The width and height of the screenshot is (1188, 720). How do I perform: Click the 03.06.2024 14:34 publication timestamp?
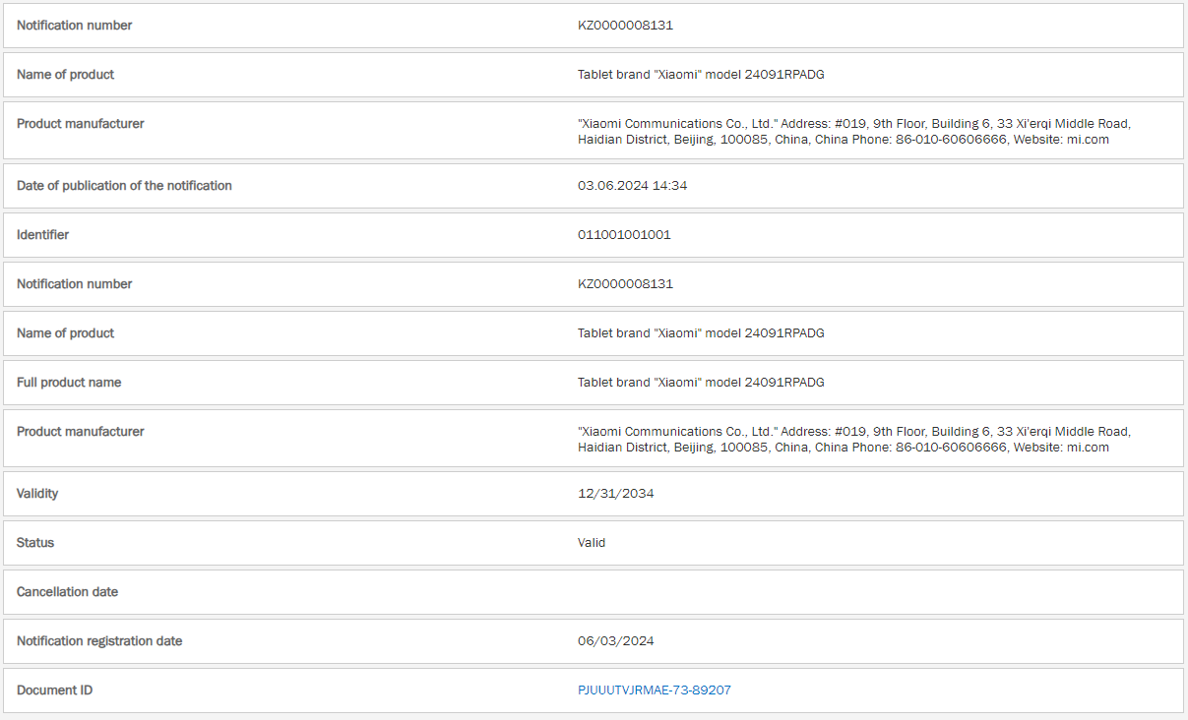[632, 186]
